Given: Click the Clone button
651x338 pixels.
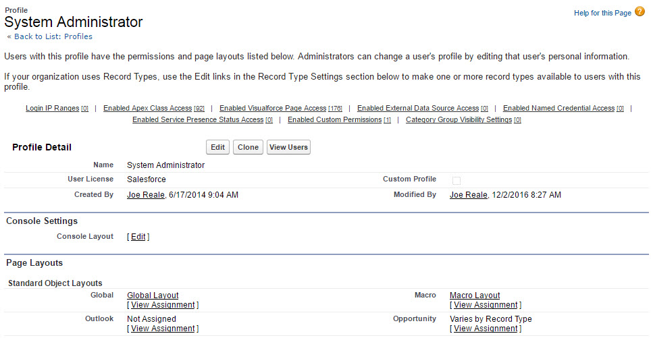Looking at the screenshot, I should pos(248,147).
